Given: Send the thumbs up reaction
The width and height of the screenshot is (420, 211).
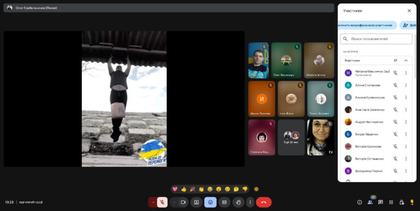Looking at the screenshot, I should coord(184,189).
